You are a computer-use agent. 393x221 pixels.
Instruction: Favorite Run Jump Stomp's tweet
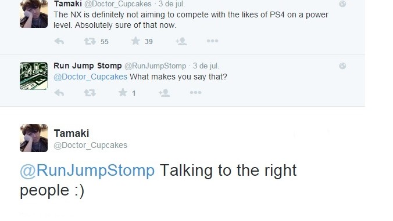(123, 93)
